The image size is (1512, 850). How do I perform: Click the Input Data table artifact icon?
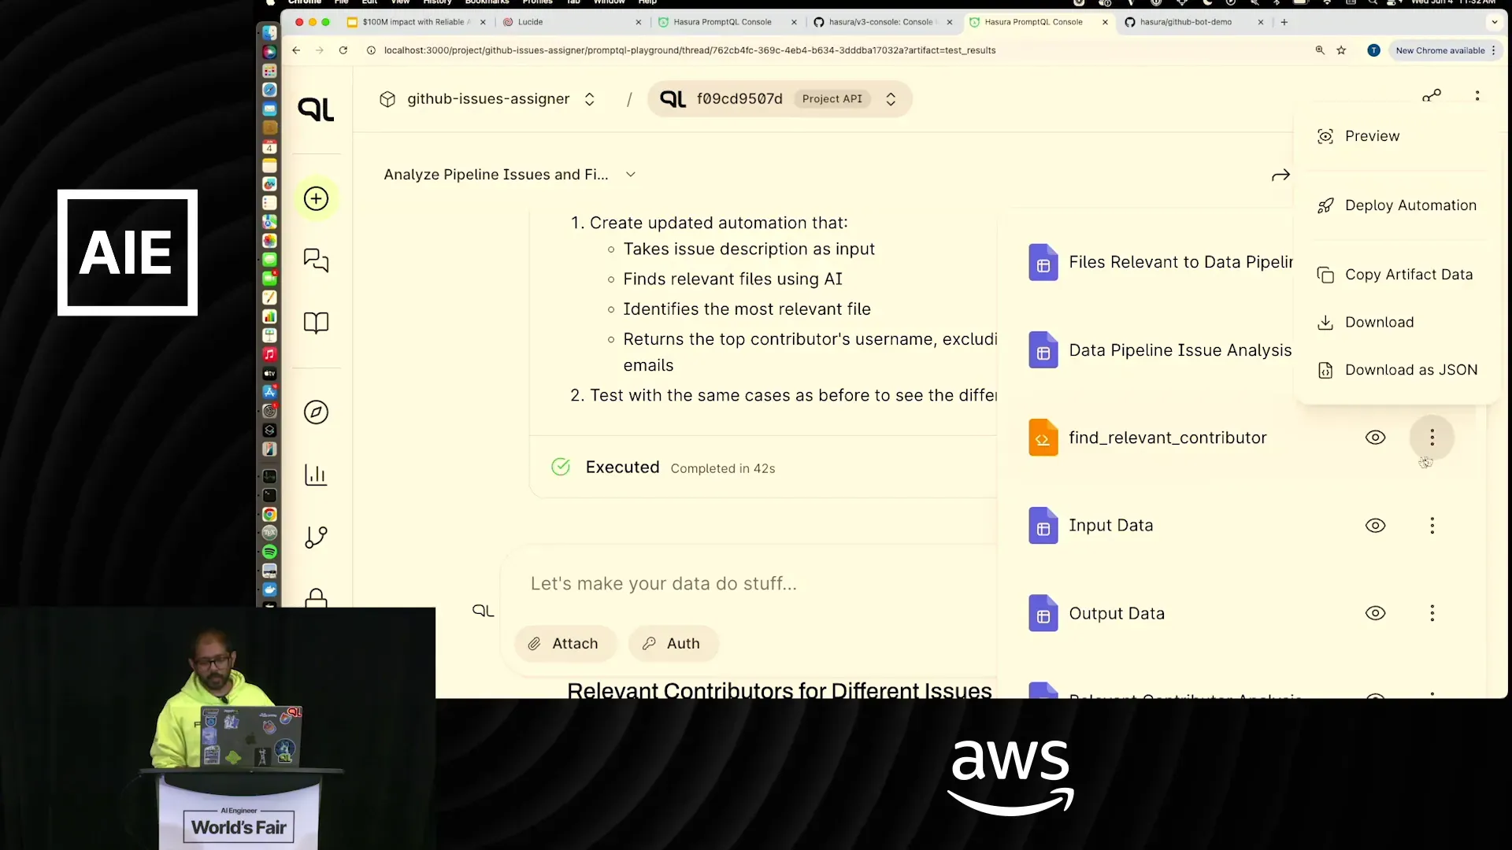tap(1043, 526)
